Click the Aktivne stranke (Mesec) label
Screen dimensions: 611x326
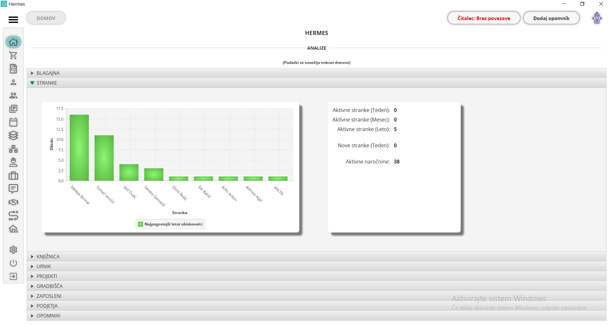(361, 120)
